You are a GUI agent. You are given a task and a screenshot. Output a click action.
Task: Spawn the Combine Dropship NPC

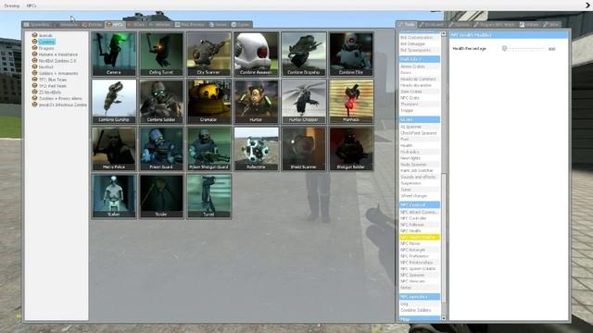click(304, 54)
